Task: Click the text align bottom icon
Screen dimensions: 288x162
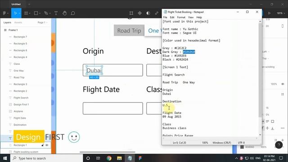Action: pyautogui.click(x=272, y=128)
